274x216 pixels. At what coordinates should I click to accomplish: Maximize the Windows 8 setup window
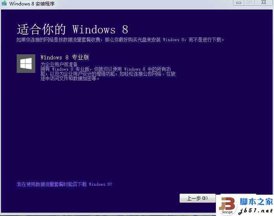tap(249, 2)
